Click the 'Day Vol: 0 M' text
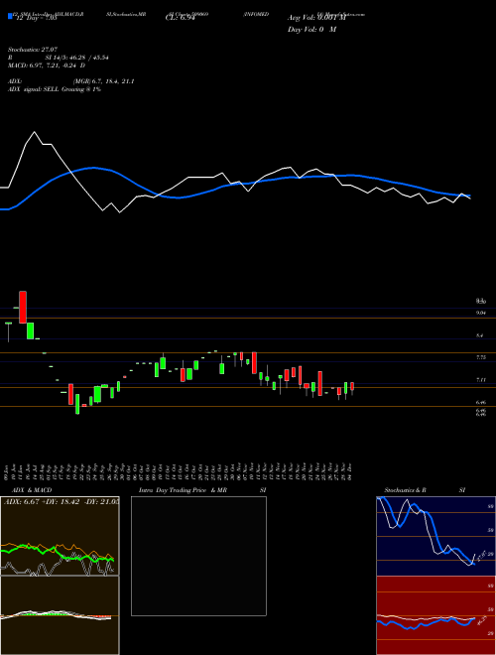This screenshot has height=655, width=496. point(311,30)
